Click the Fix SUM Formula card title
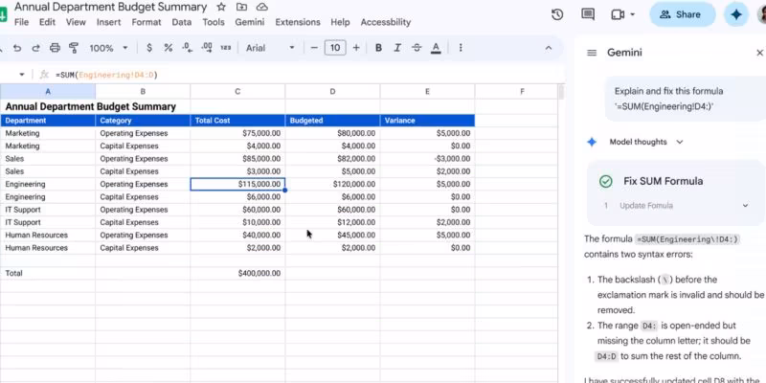The height and width of the screenshot is (383, 766). (663, 181)
